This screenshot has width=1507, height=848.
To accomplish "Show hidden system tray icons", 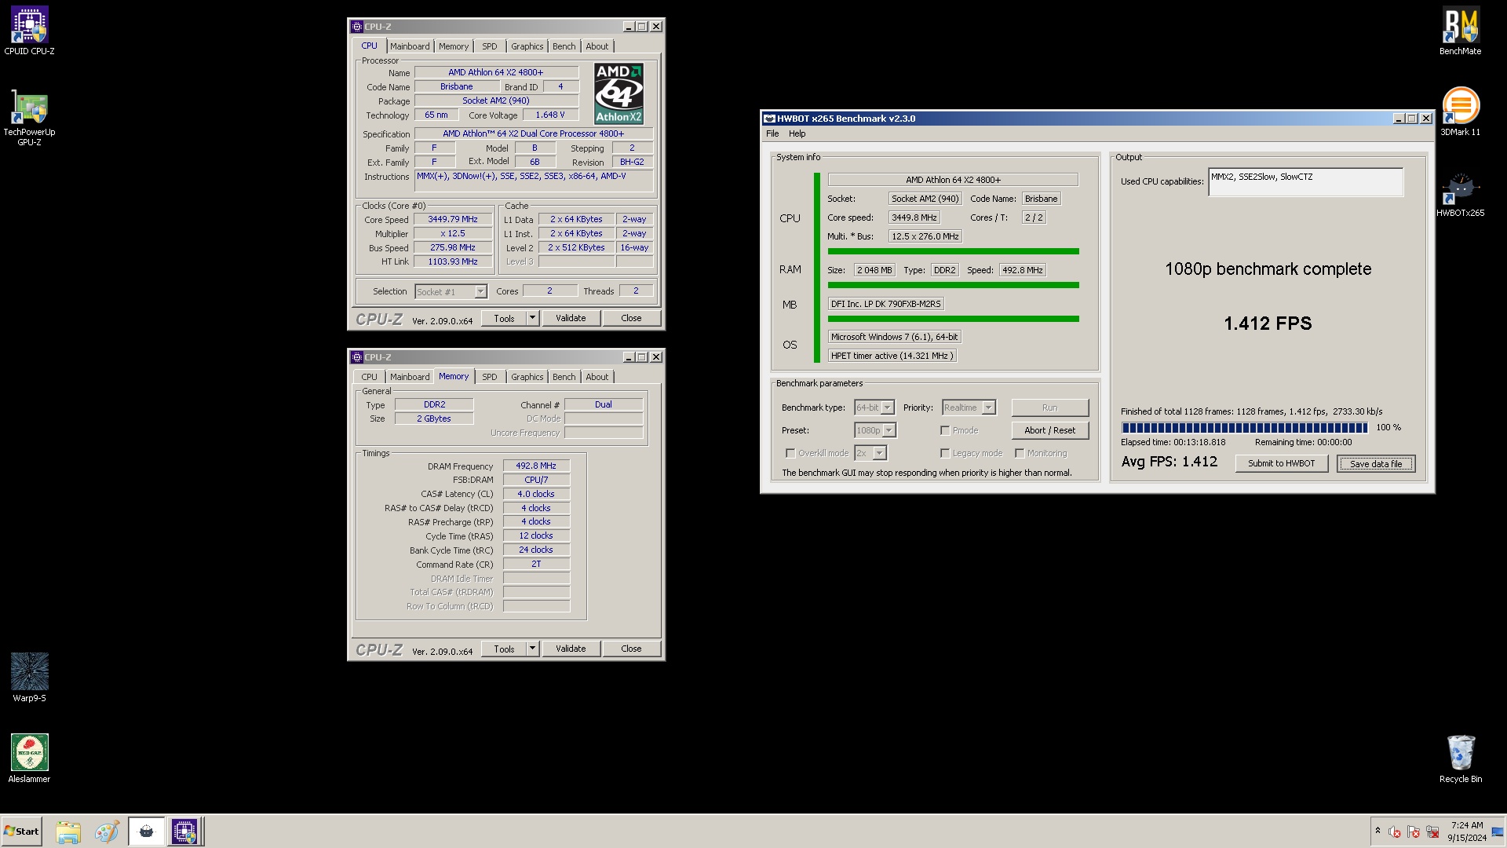I will (1377, 831).
